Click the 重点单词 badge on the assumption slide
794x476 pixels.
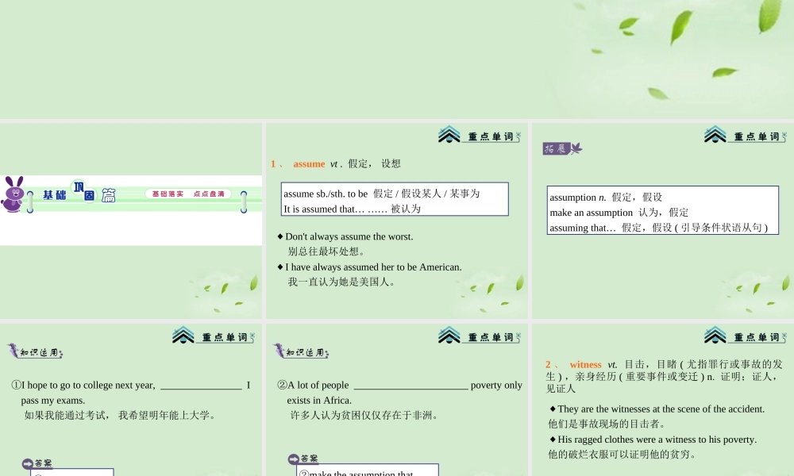pos(746,135)
